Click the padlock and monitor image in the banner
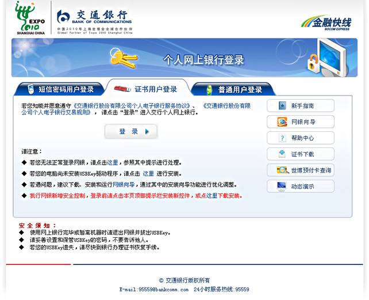Viewport: 369px width, 300px height. pos(328,58)
